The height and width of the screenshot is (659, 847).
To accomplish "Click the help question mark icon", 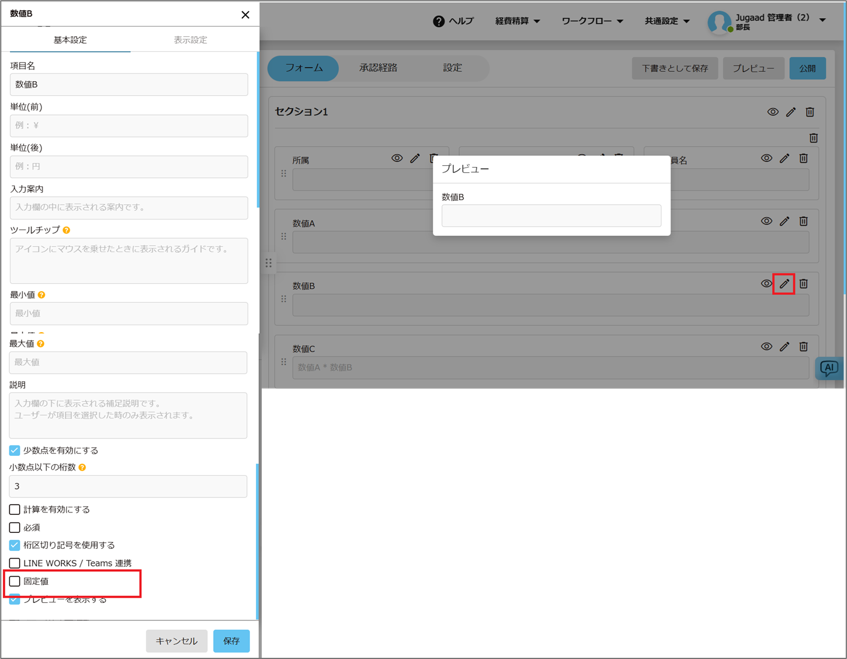I will (438, 22).
